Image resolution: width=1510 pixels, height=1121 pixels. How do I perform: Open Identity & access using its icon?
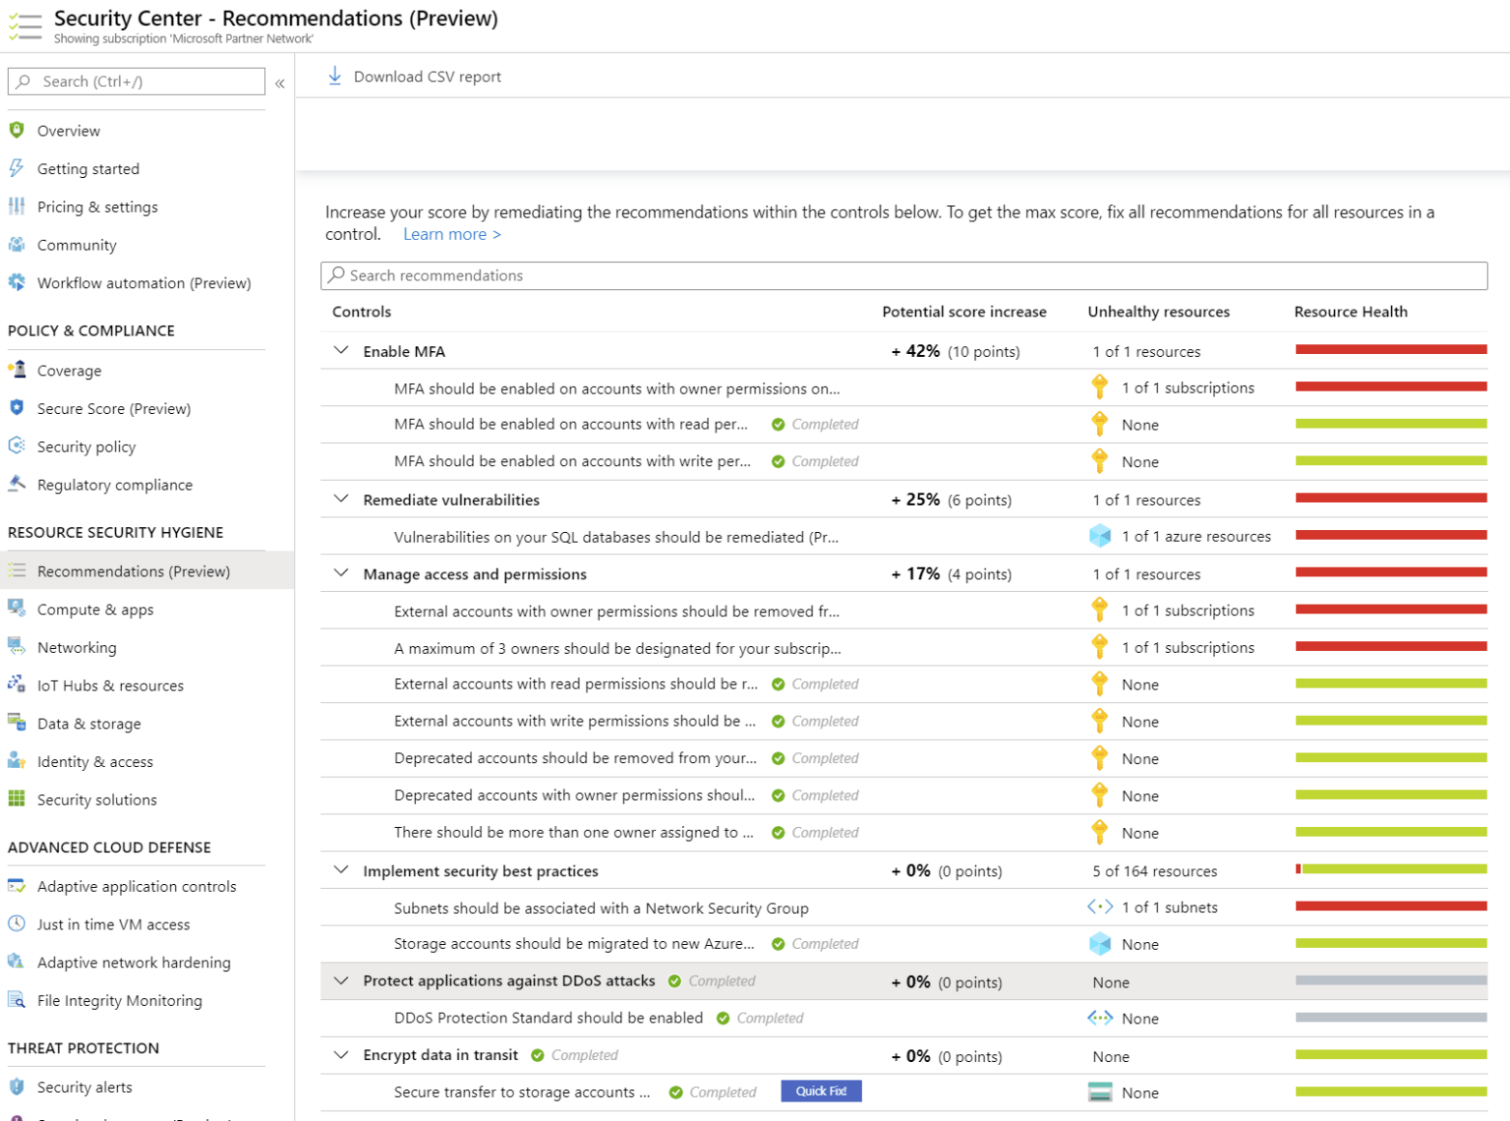(16, 761)
